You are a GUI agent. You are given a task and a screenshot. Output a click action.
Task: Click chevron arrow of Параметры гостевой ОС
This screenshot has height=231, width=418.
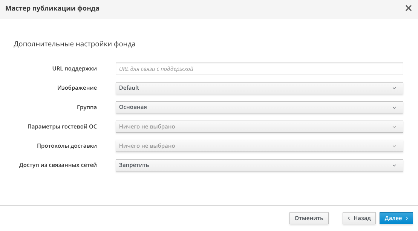(x=394, y=127)
